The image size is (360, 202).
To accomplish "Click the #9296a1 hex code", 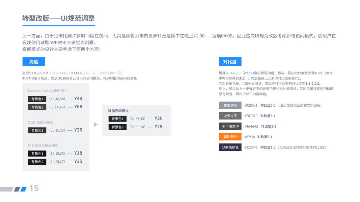I will 251,105.
